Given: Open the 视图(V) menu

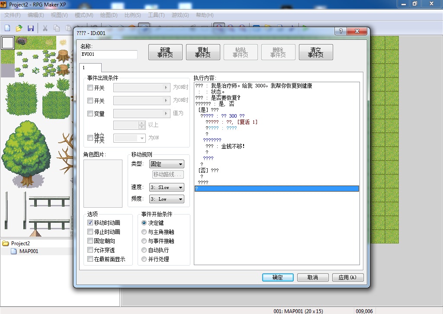Looking at the screenshot, I should point(59,15).
